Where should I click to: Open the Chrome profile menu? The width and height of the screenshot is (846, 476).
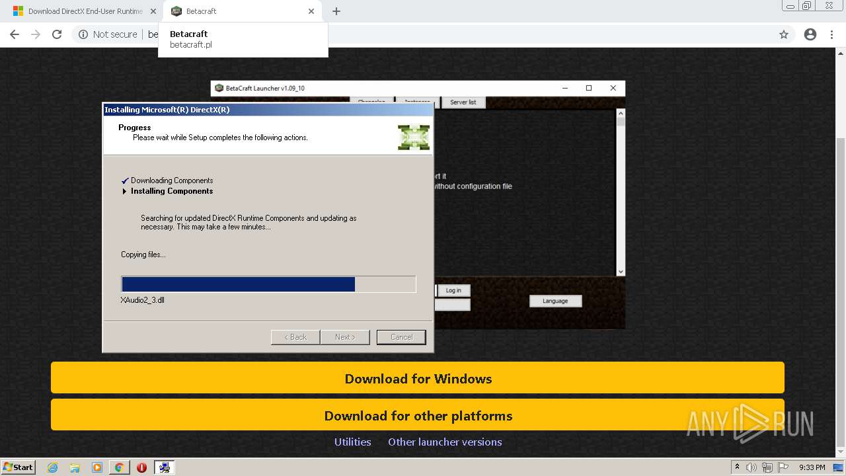(x=810, y=34)
